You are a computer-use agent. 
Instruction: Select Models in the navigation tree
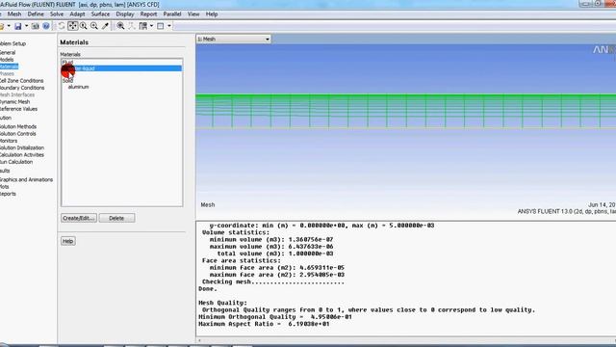pos(7,60)
